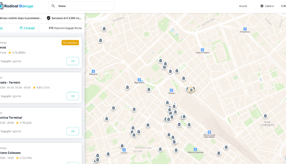The width and height of the screenshot is (286, 164).
Task: Click the Roma search input field
Action: (x=81, y=6)
